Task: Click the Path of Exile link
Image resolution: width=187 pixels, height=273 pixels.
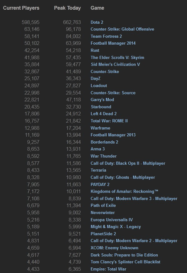Action: pos(103,205)
